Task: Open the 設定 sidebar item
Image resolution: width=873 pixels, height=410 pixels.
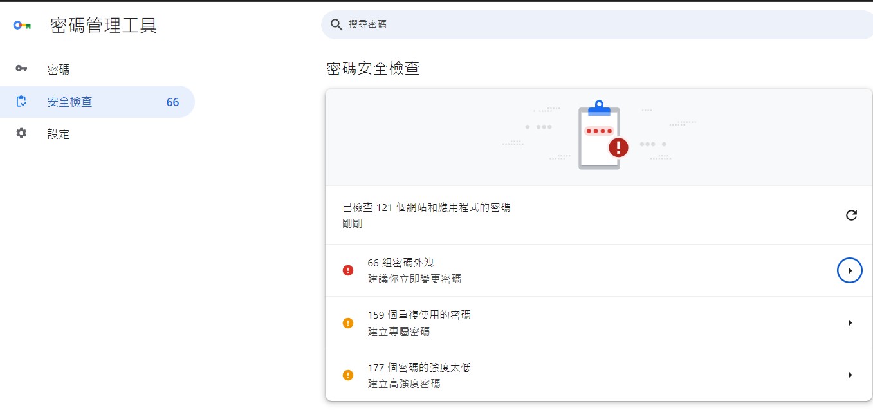Action: click(x=97, y=134)
